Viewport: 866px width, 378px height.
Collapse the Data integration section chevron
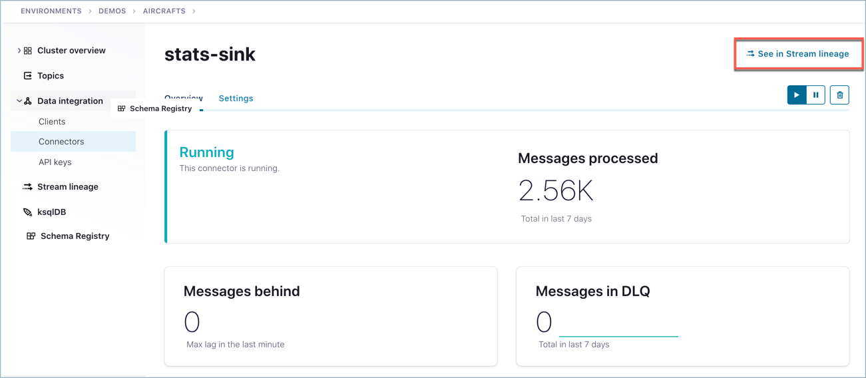click(19, 101)
